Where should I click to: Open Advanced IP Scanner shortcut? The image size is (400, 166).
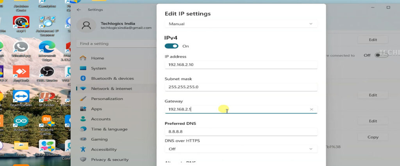click(x=47, y=23)
